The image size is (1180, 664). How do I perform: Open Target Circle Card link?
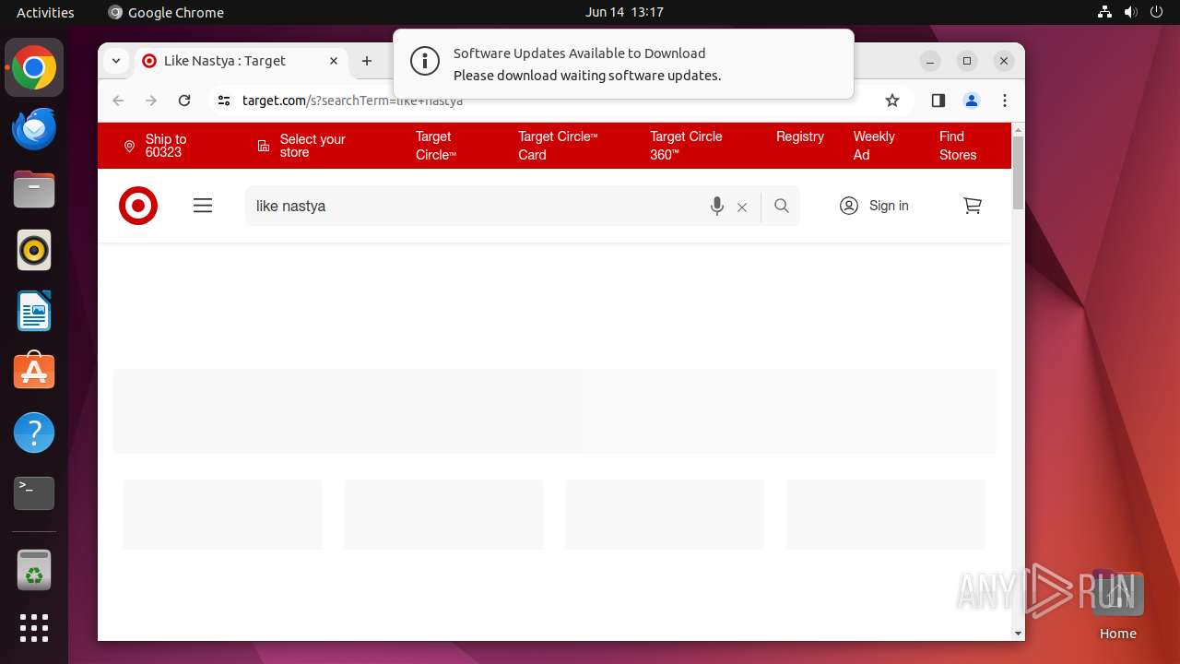click(558, 146)
